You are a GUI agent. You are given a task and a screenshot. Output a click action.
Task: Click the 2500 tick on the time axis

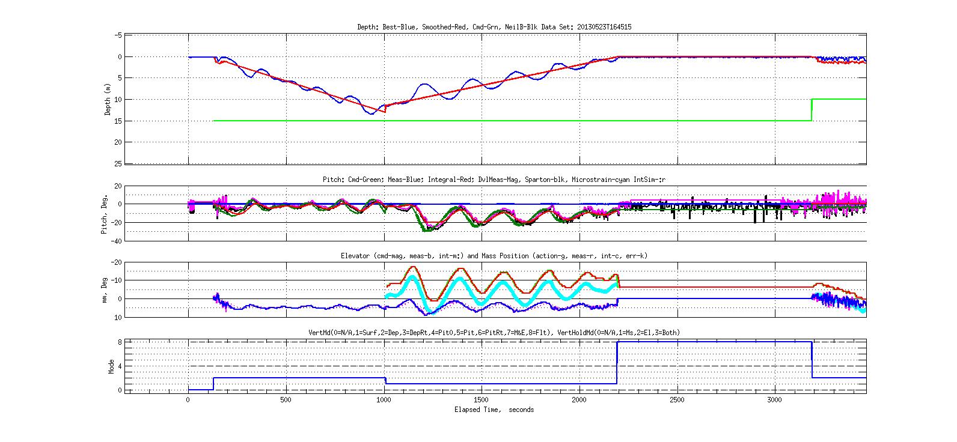677,400
